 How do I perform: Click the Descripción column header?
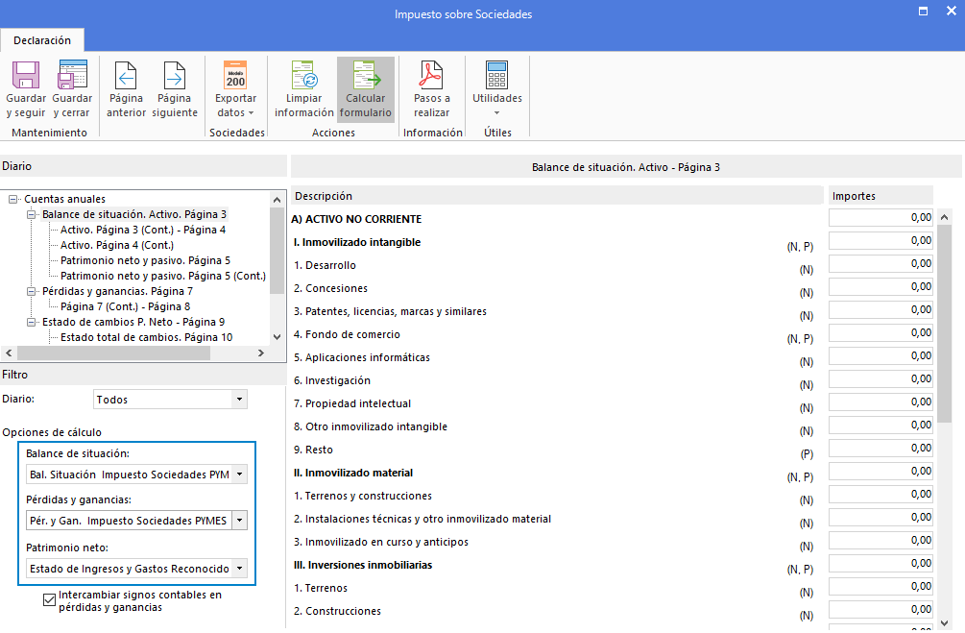(557, 196)
